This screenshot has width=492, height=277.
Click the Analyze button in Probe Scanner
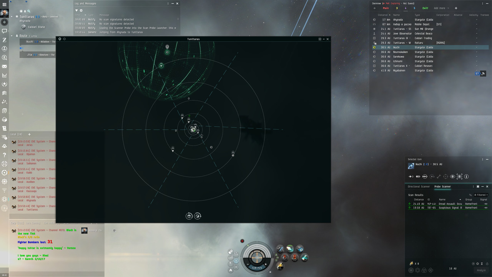(x=481, y=270)
